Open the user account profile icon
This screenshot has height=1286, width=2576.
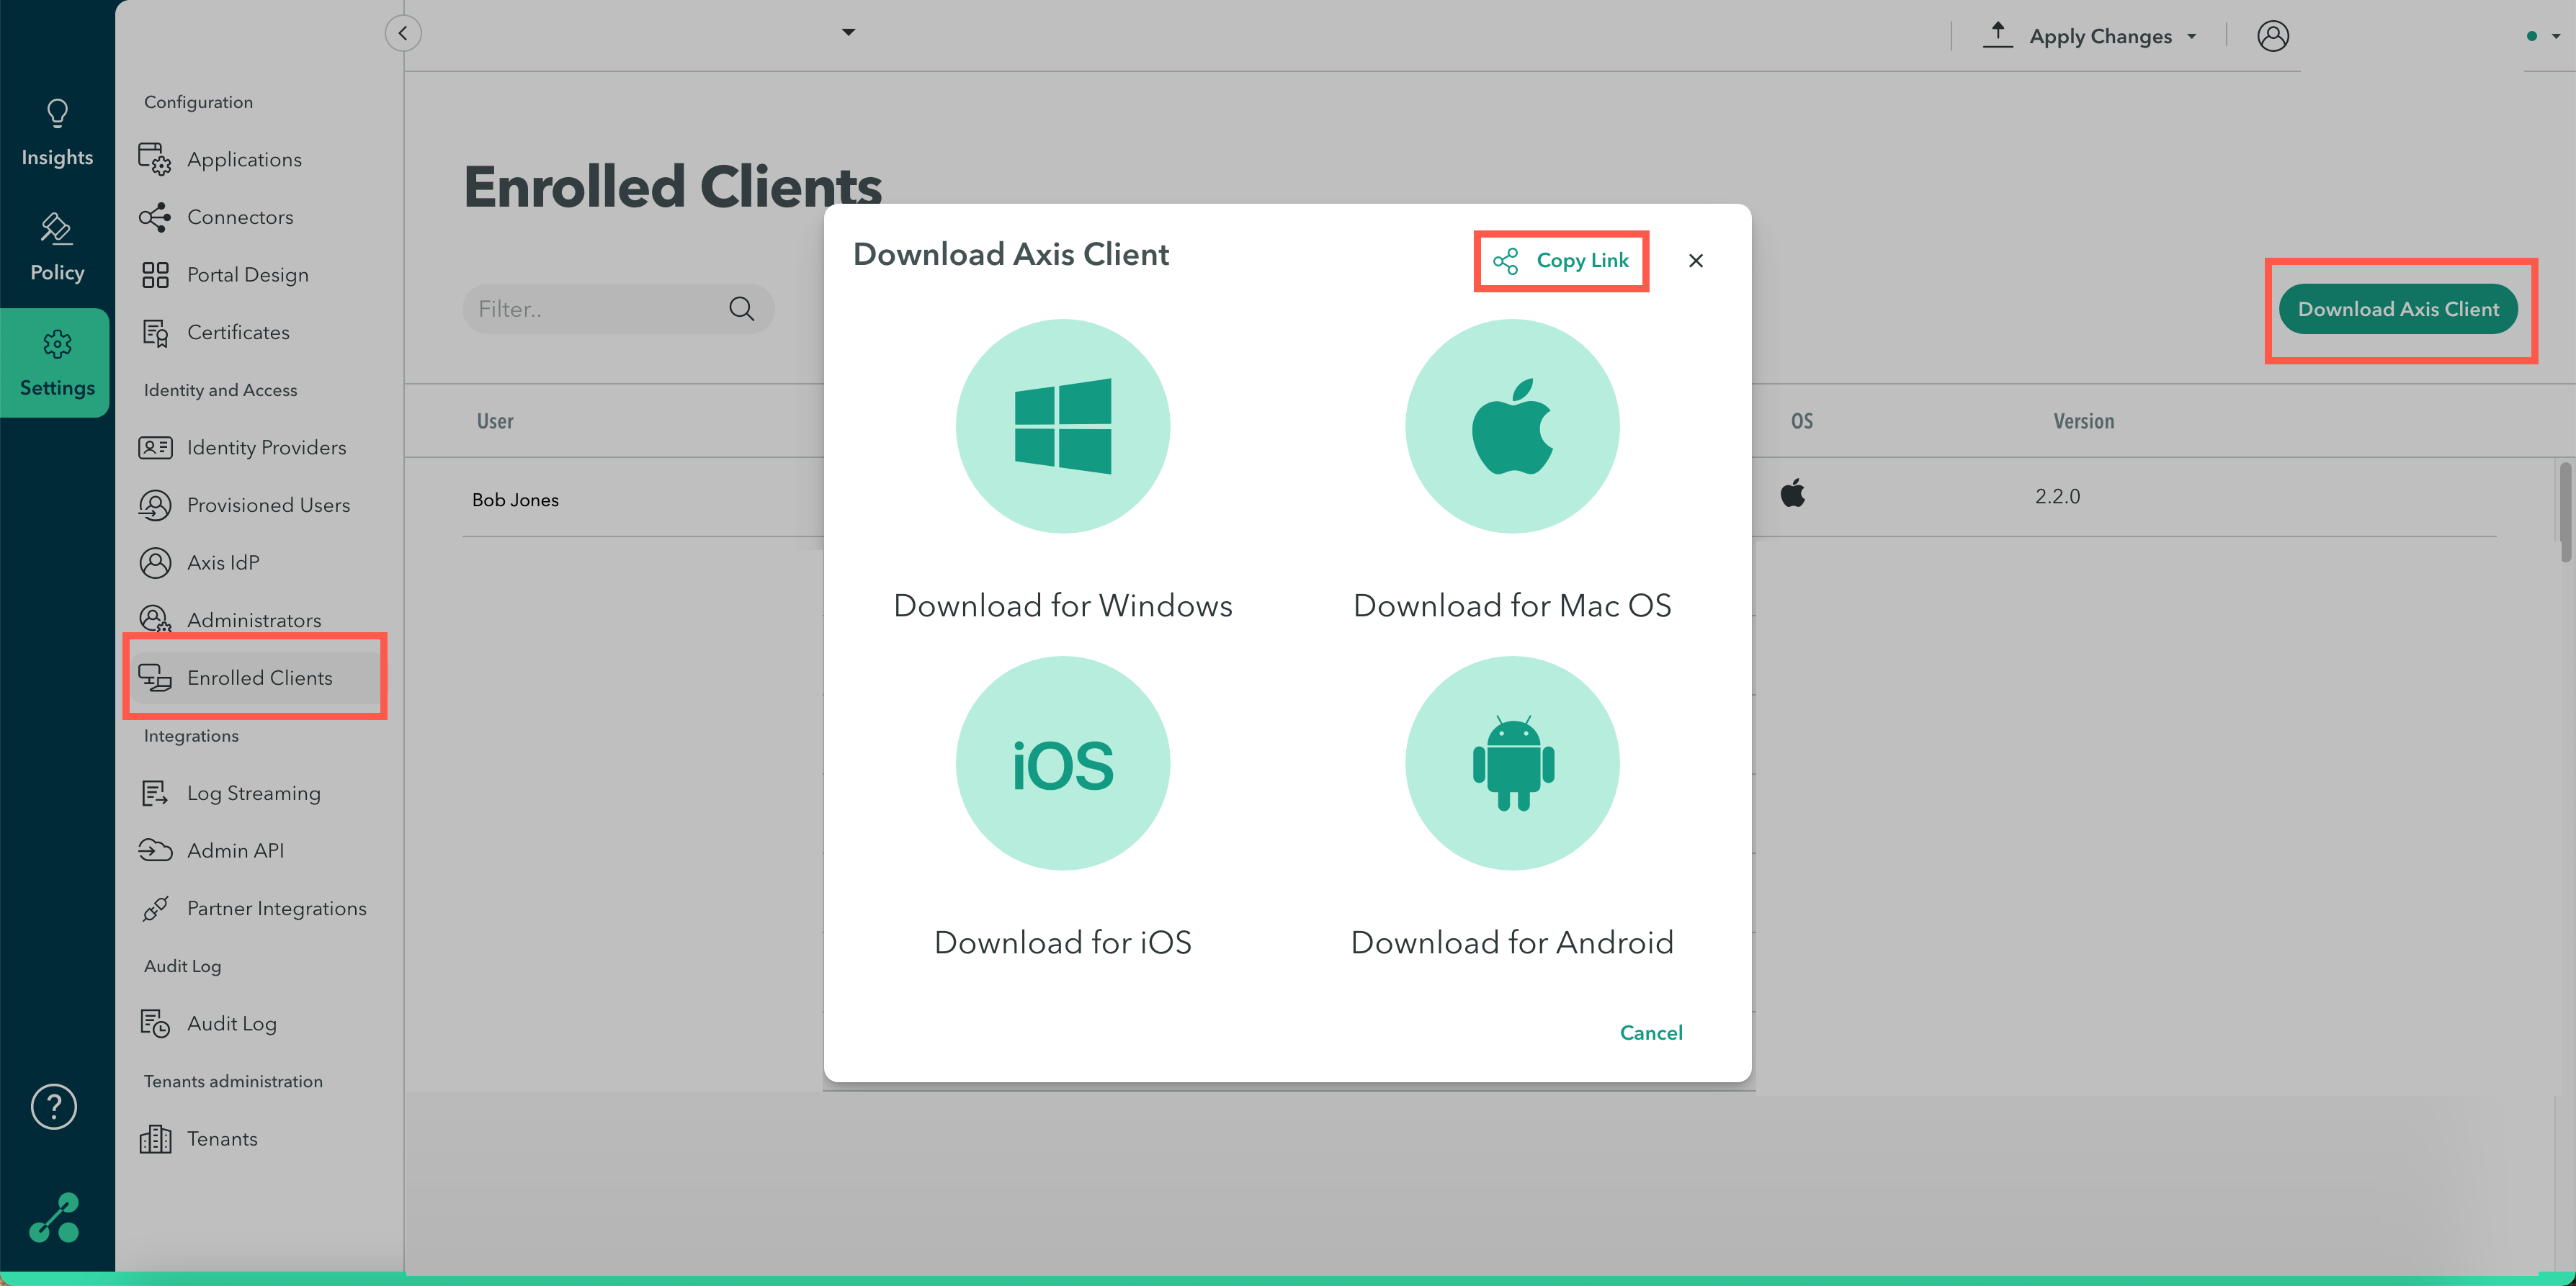[2272, 36]
